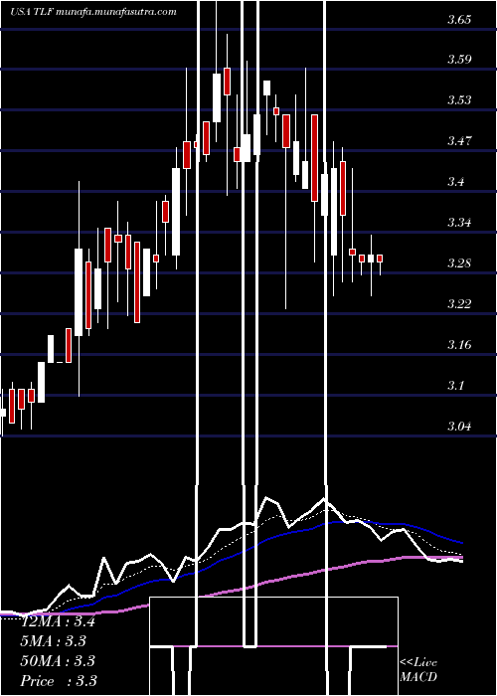497x696 pixels.
Task: Click the 3.16 price axis label
Action: 459,344
